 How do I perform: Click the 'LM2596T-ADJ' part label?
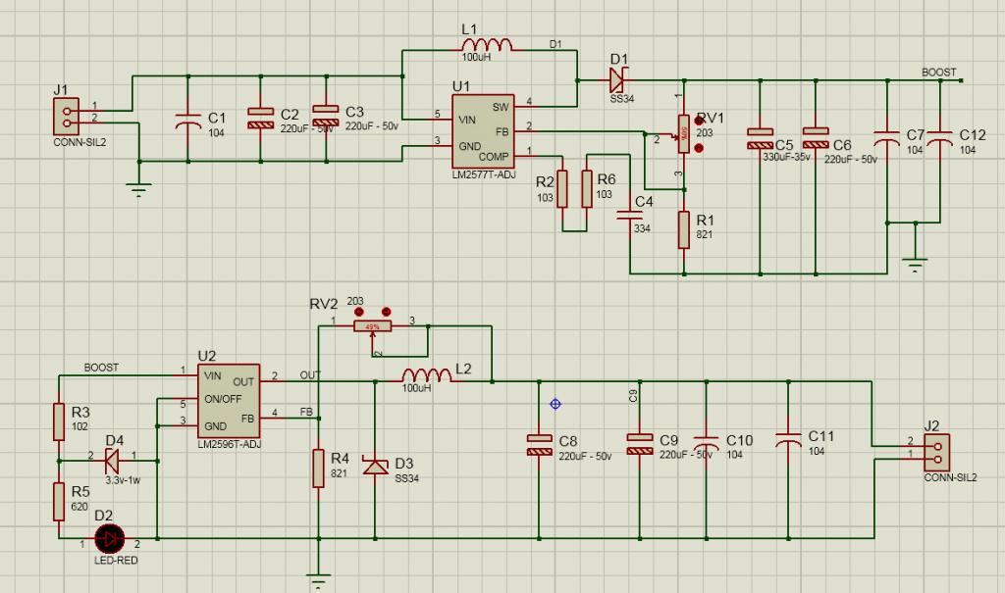(230, 444)
